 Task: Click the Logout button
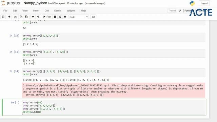(204, 3)
